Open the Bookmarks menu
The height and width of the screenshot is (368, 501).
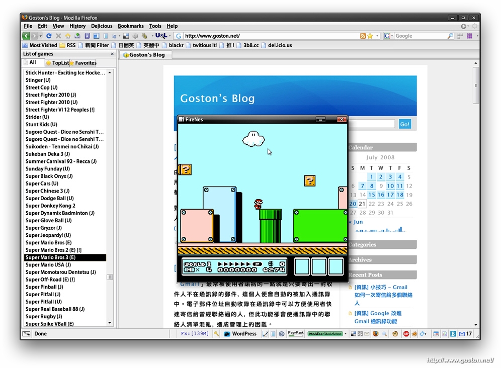tap(130, 26)
